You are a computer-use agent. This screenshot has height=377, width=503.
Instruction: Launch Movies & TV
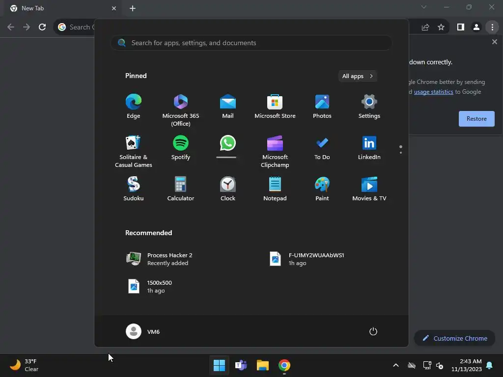[x=369, y=189]
